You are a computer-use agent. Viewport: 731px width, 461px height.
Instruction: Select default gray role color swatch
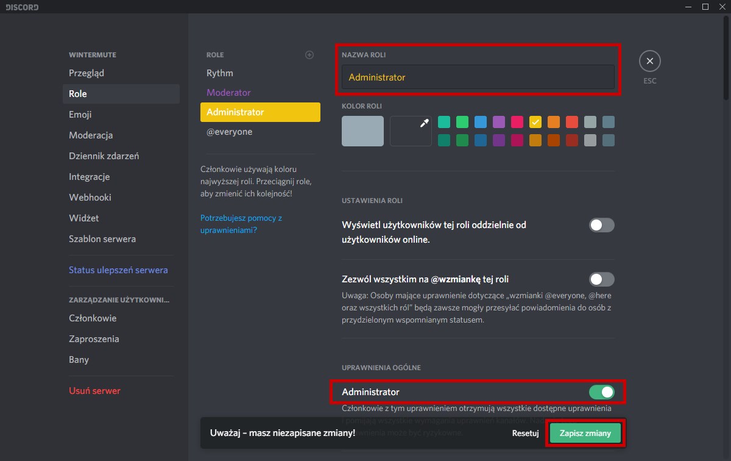click(x=362, y=131)
